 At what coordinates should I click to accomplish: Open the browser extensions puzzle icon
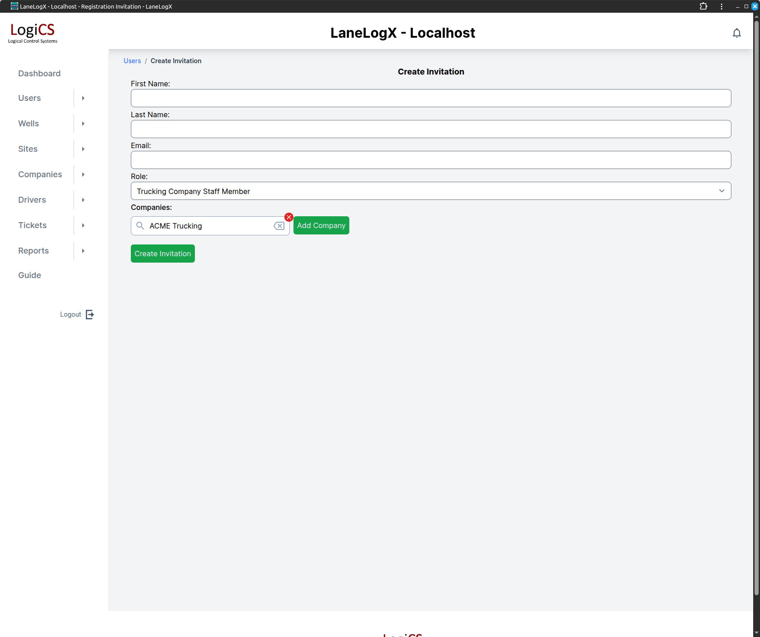click(703, 6)
